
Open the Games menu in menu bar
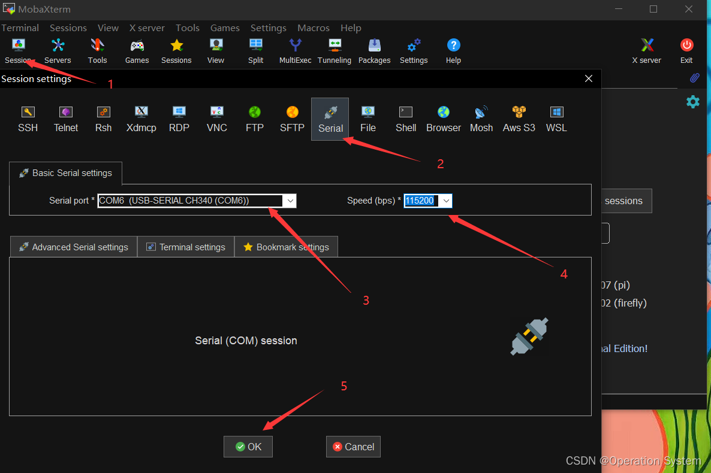[x=225, y=28]
